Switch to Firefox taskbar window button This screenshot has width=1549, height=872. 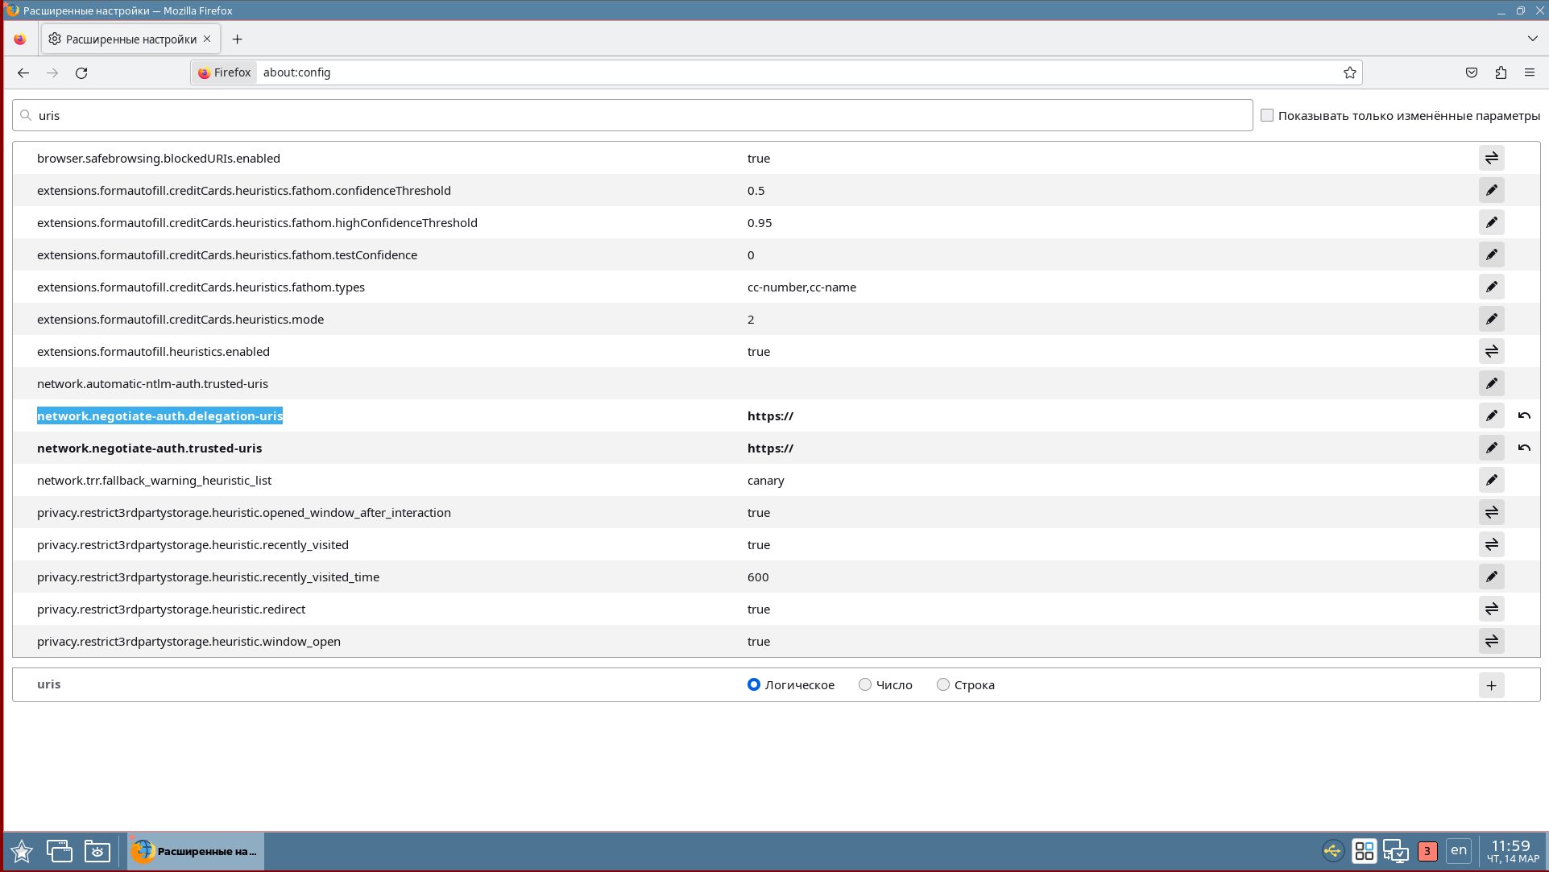pyautogui.click(x=196, y=851)
